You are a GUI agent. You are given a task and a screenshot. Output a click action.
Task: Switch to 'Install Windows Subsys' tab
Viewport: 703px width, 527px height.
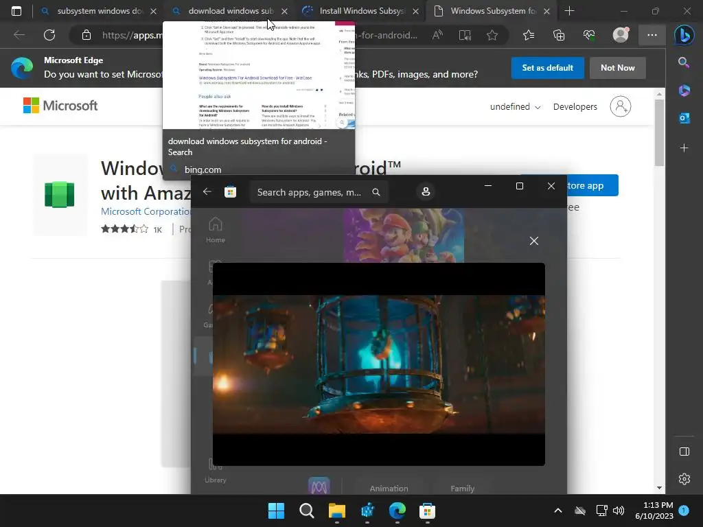[361, 11]
